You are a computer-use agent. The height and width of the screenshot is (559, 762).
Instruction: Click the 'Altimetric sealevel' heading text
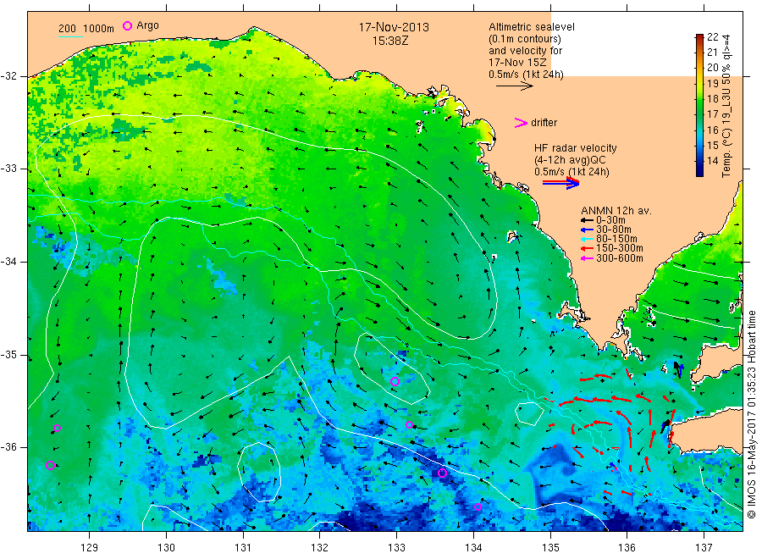[532, 27]
